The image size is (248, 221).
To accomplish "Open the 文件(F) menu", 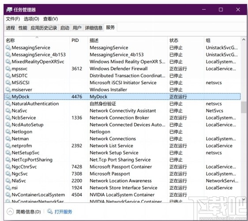I will (x=13, y=19).
